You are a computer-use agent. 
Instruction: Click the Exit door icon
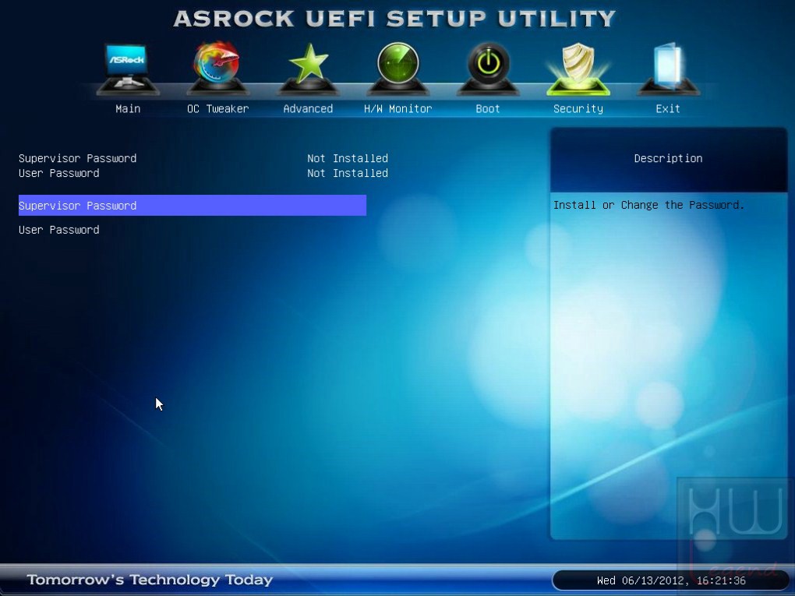(x=668, y=69)
